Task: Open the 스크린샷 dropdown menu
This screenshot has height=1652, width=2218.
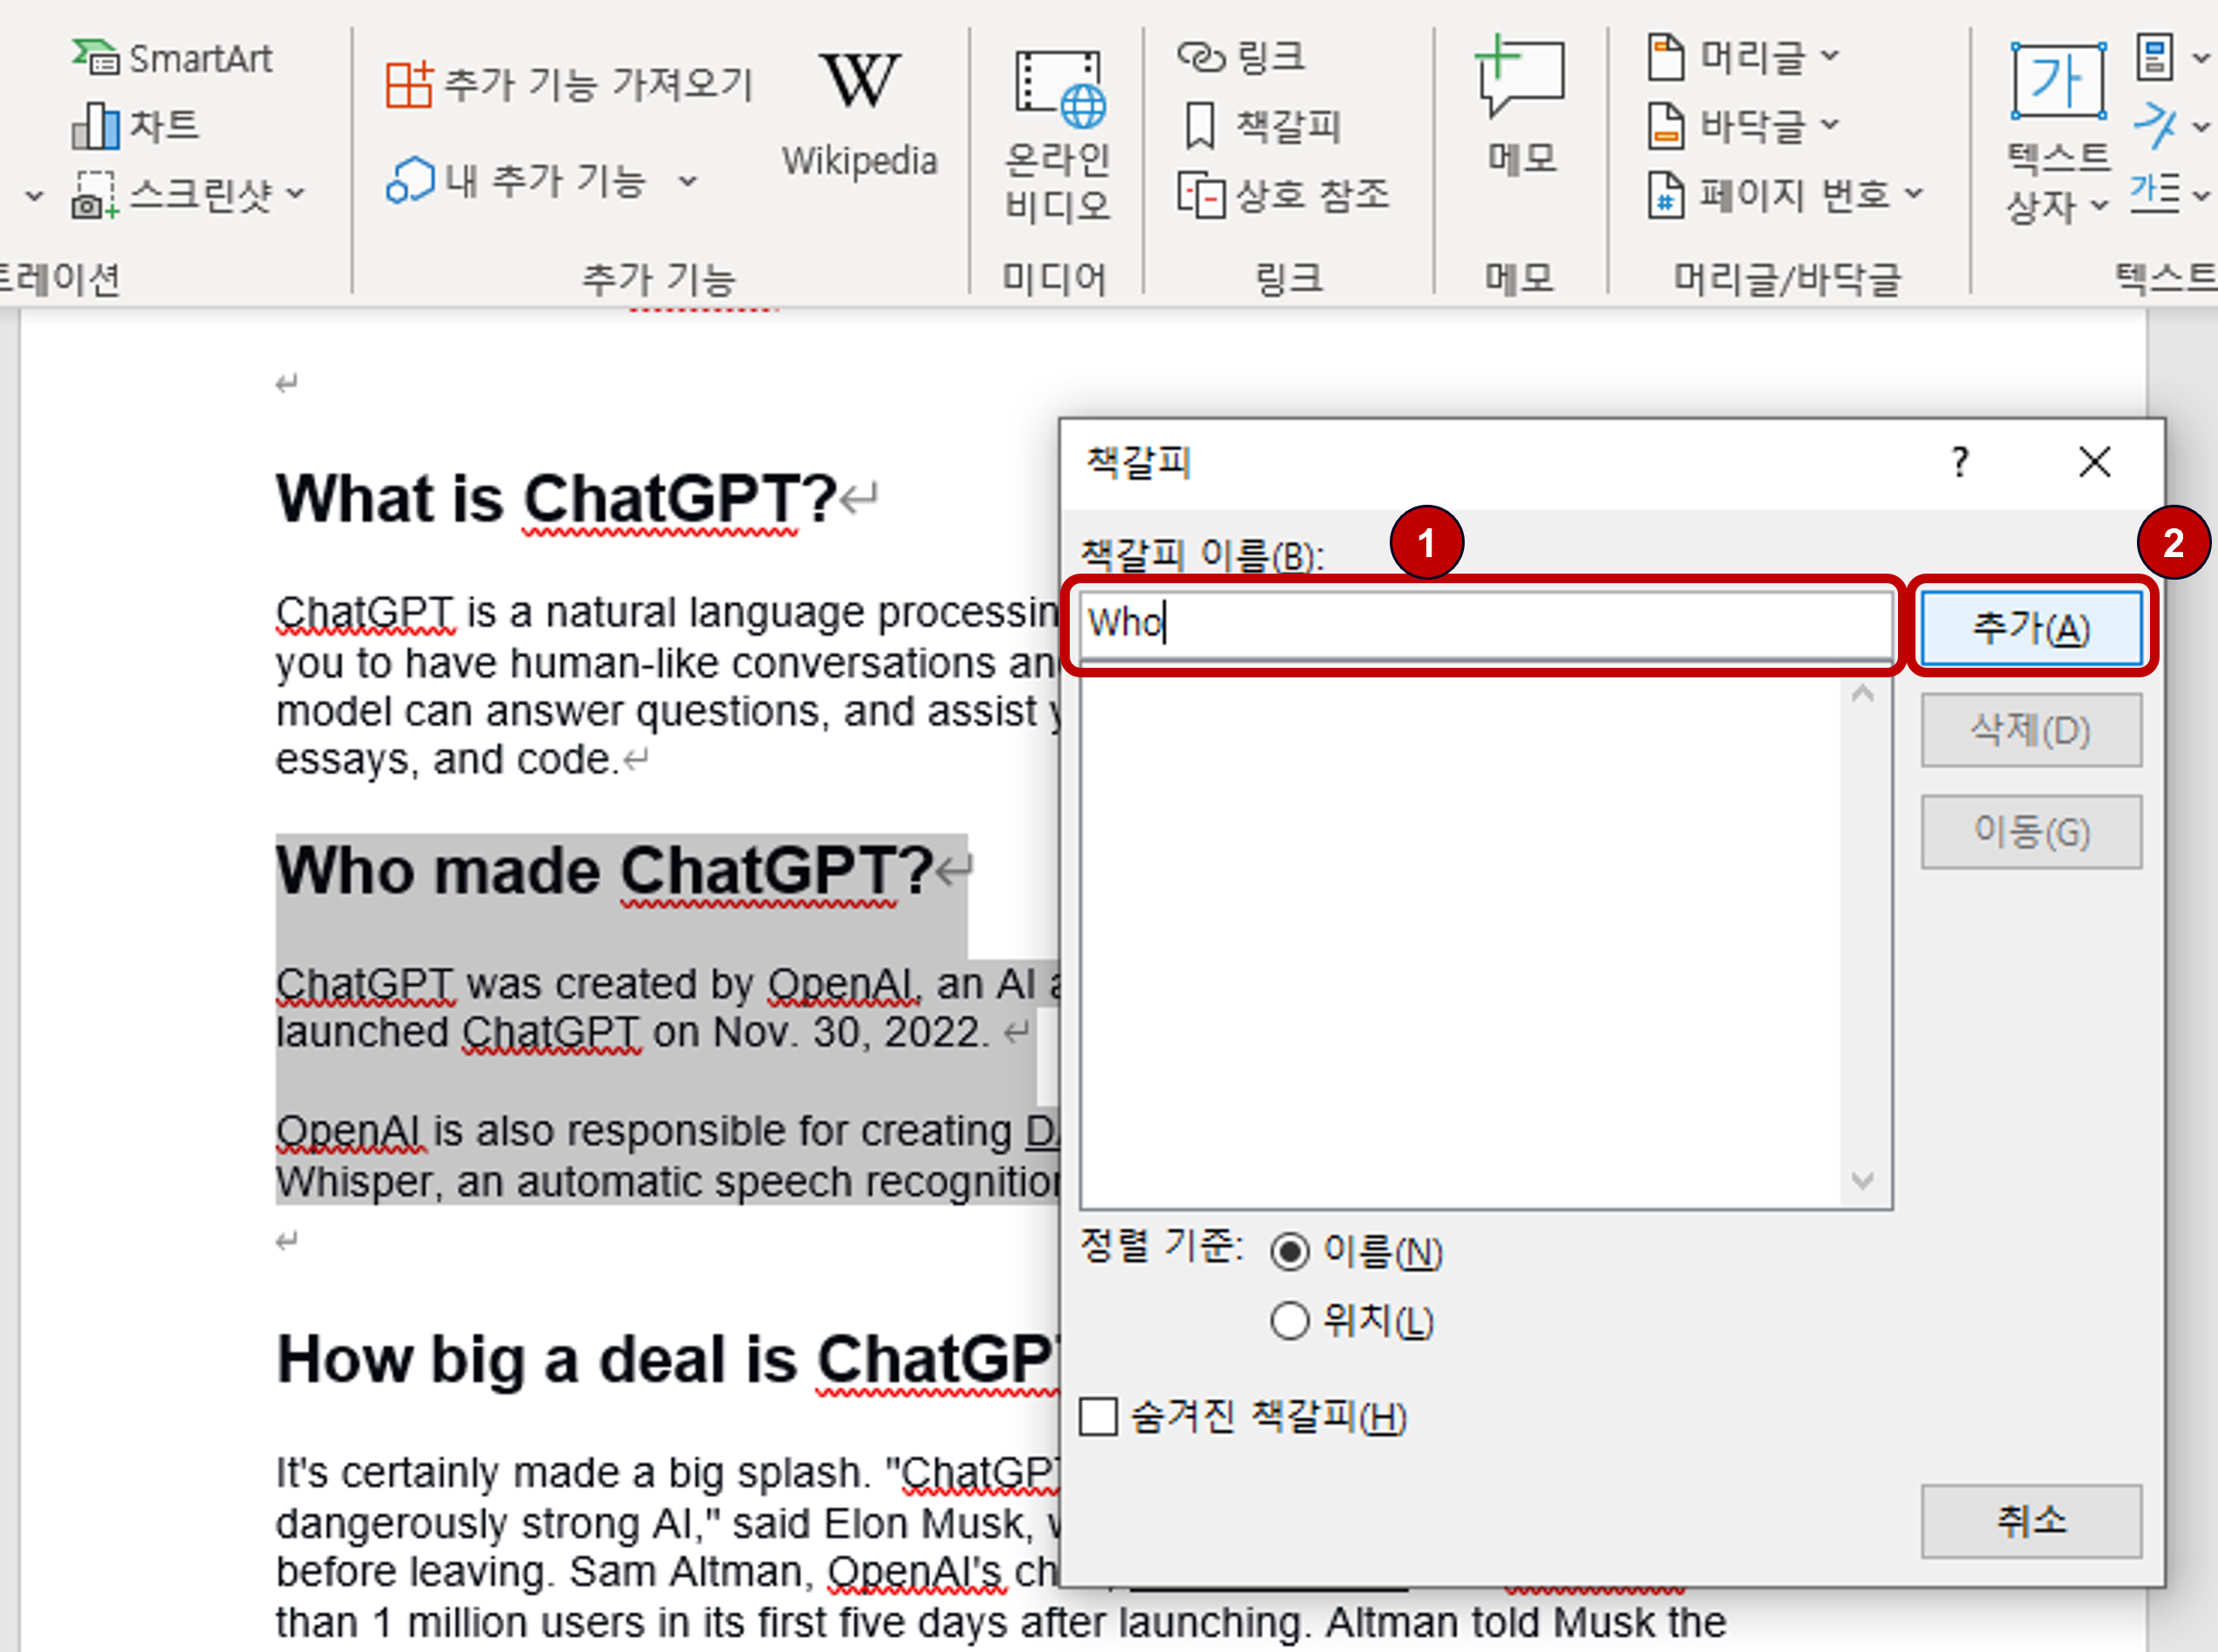Action: point(296,193)
